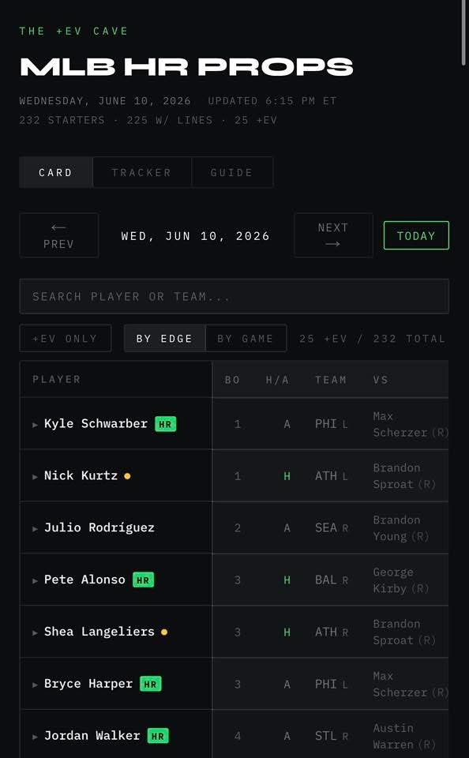
Task: Select the BY EDGE sort option
Action: (x=164, y=339)
